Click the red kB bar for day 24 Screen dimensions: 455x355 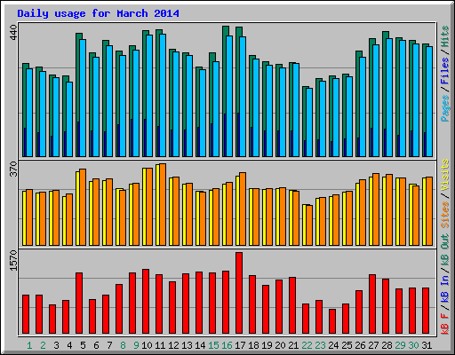tap(332, 321)
